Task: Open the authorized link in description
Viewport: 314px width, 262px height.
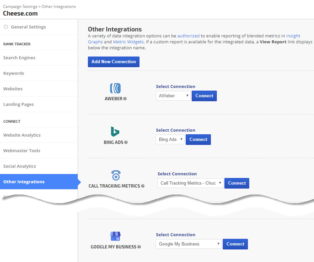Action: [x=188, y=36]
